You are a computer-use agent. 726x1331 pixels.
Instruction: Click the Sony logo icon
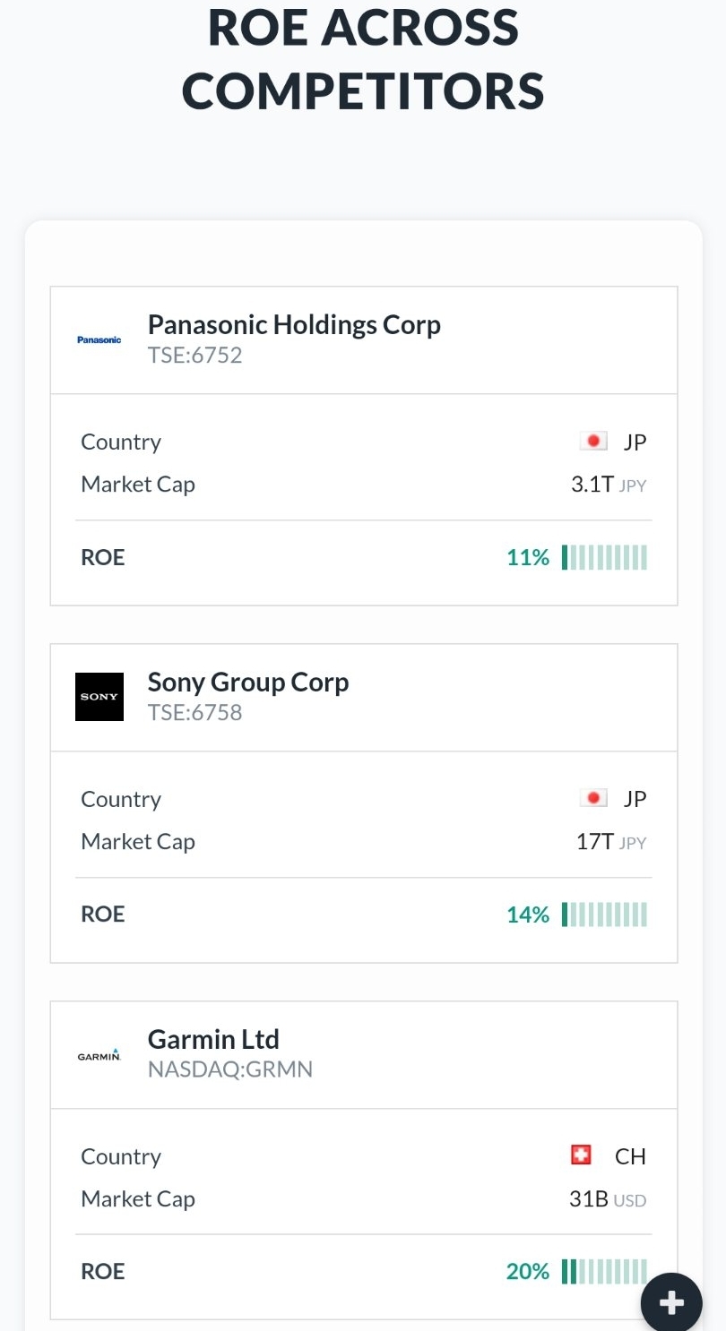tap(99, 697)
